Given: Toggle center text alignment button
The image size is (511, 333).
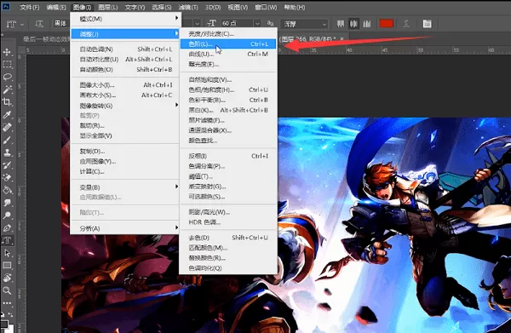Looking at the screenshot, I should coord(353,24).
